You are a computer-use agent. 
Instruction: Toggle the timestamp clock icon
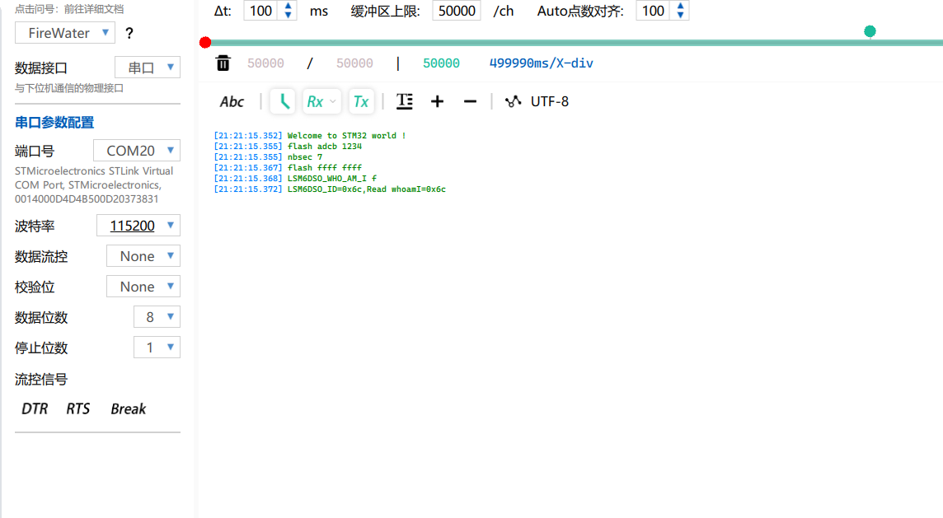click(x=284, y=101)
